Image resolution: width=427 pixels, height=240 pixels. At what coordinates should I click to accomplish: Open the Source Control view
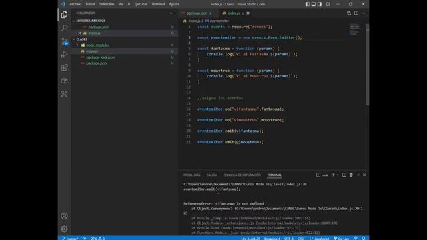65,41
